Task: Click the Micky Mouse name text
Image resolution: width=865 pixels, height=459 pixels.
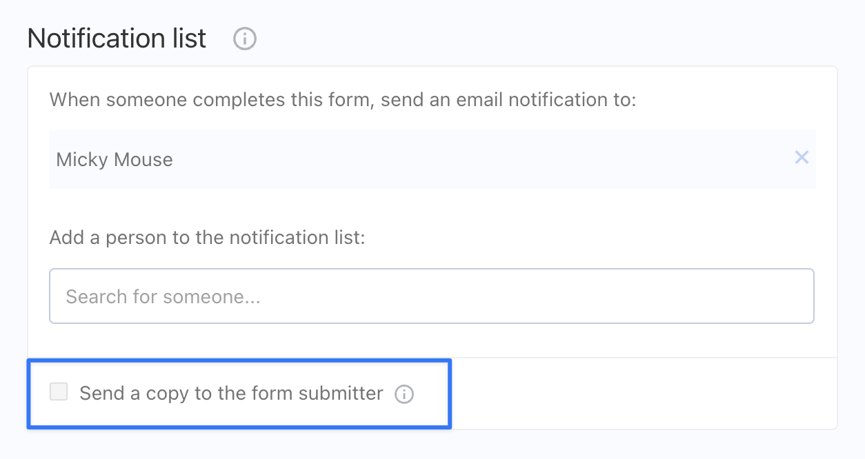Action: pyautogui.click(x=115, y=160)
